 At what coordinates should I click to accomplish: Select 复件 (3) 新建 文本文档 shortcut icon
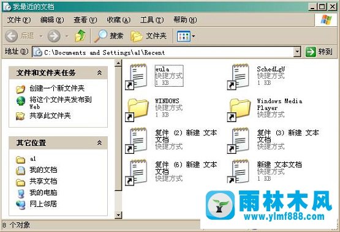[x=238, y=140]
